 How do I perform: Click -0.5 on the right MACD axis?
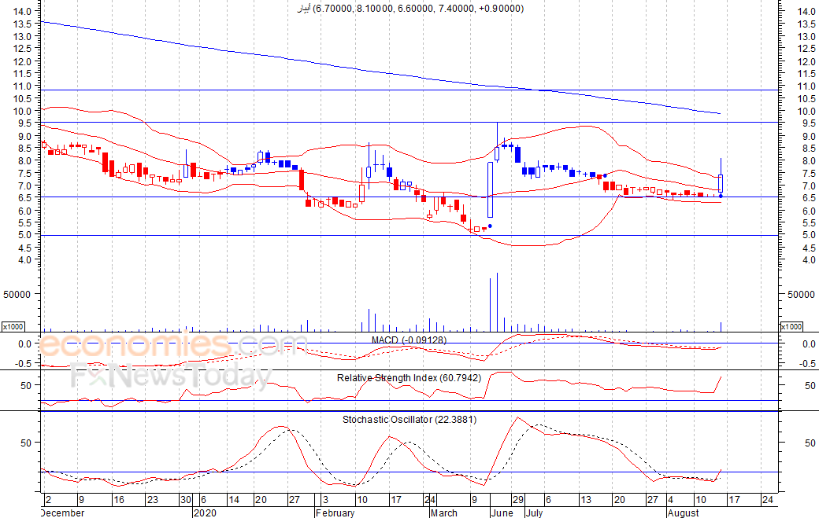pyautogui.click(x=807, y=364)
